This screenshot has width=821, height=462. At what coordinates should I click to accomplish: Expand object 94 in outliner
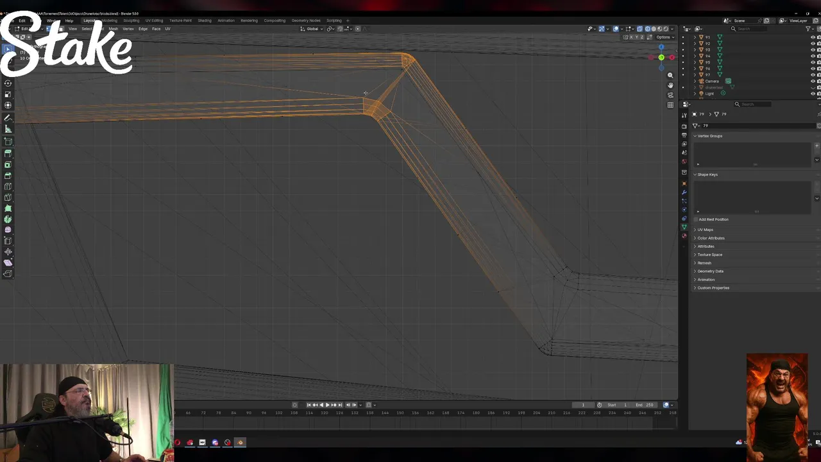click(x=694, y=56)
